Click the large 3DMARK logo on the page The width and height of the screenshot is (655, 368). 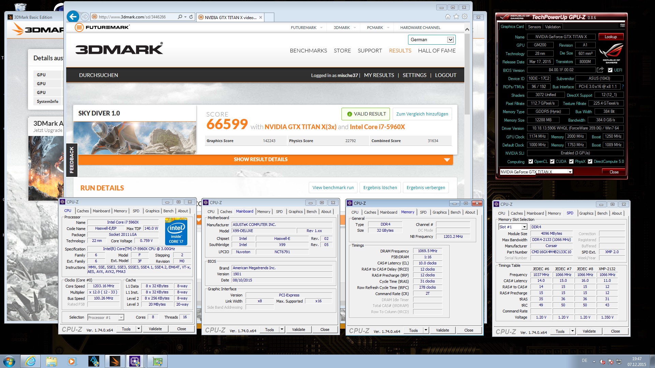pos(119,49)
